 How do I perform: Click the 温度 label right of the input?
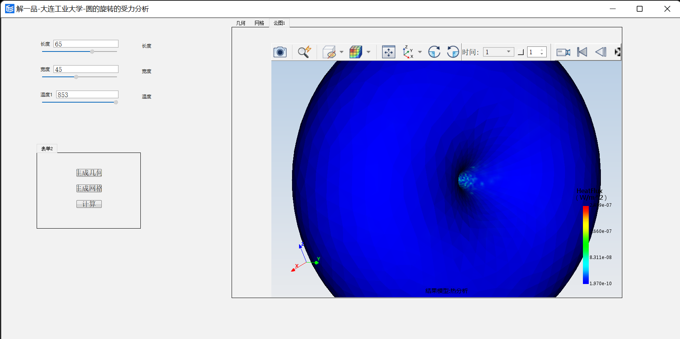[147, 97]
